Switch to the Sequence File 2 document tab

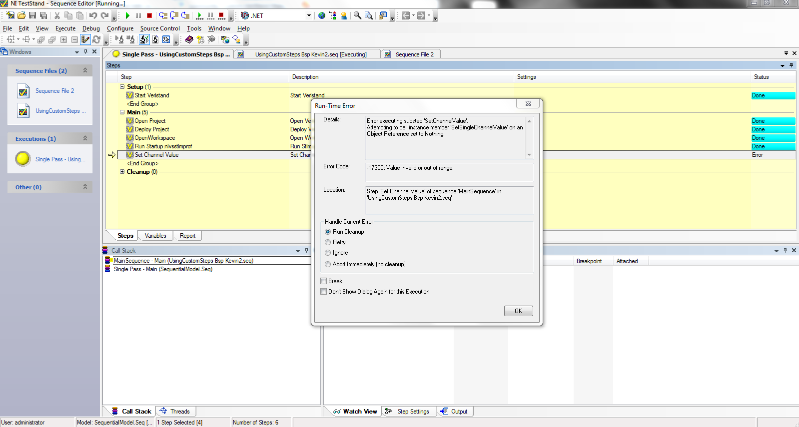tap(412, 54)
